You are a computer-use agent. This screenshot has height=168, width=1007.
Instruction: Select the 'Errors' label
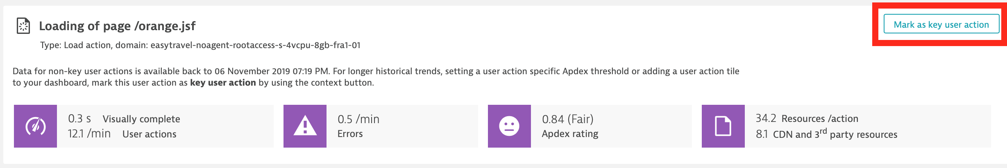[x=350, y=134]
